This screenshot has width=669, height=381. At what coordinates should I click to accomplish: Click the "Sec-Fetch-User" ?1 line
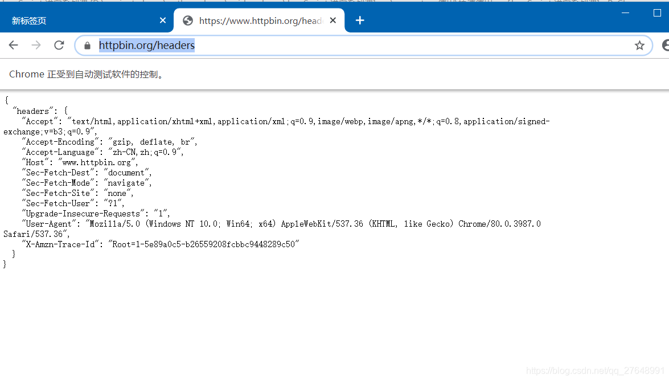coord(73,203)
